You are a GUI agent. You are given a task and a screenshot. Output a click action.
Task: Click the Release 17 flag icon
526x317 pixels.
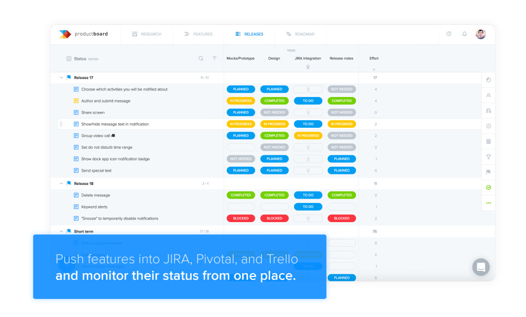pyautogui.click(x=69, y=77)
